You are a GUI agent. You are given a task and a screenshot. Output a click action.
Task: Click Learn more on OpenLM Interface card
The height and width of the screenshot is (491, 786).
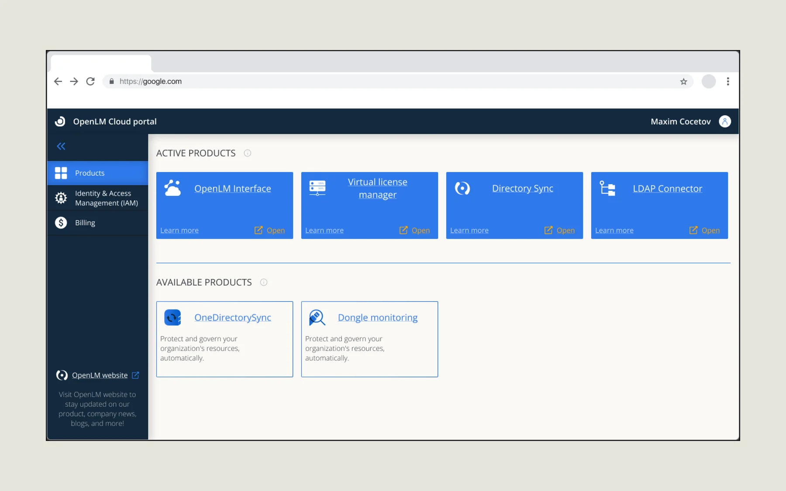(x=179, y=230)
